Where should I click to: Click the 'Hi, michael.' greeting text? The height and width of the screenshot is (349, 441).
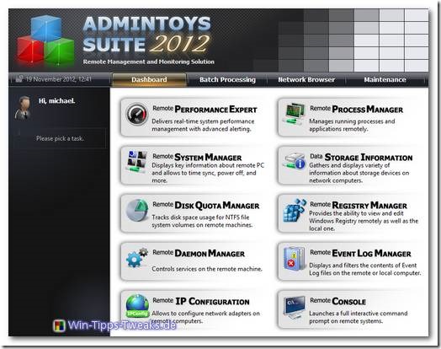[57, 101]
